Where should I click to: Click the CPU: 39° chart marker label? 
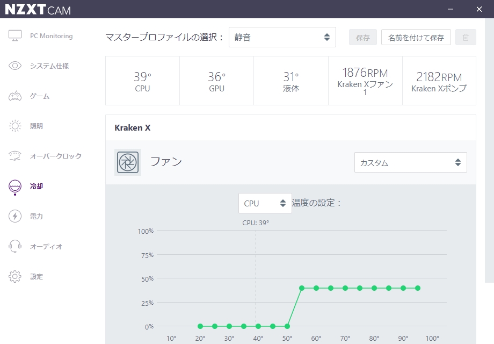256,223
